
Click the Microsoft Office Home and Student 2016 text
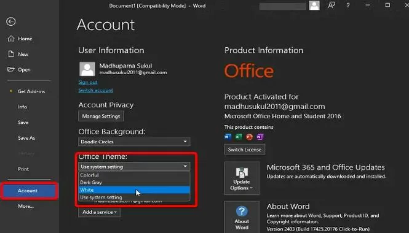283,116
